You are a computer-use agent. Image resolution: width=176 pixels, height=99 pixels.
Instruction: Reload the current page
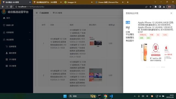tap(11, 7)
